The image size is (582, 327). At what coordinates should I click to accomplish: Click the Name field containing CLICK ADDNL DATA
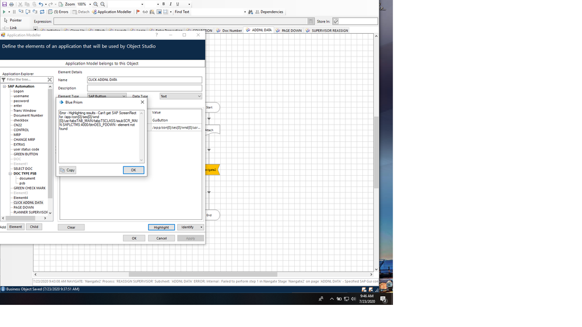[x=144, y=80]
